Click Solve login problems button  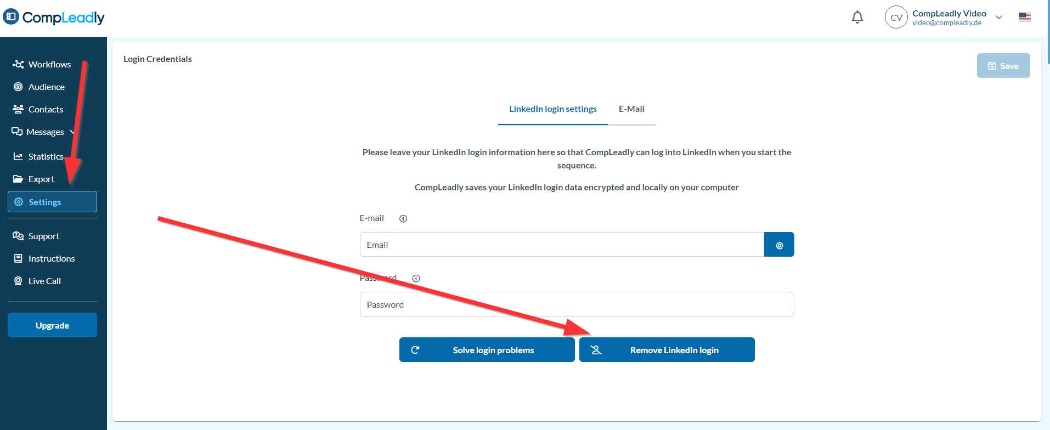tap(487, 349)
